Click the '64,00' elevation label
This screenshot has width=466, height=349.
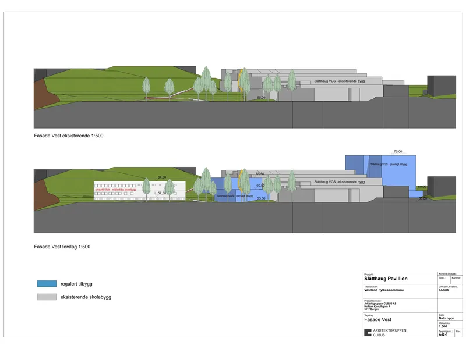162,177
